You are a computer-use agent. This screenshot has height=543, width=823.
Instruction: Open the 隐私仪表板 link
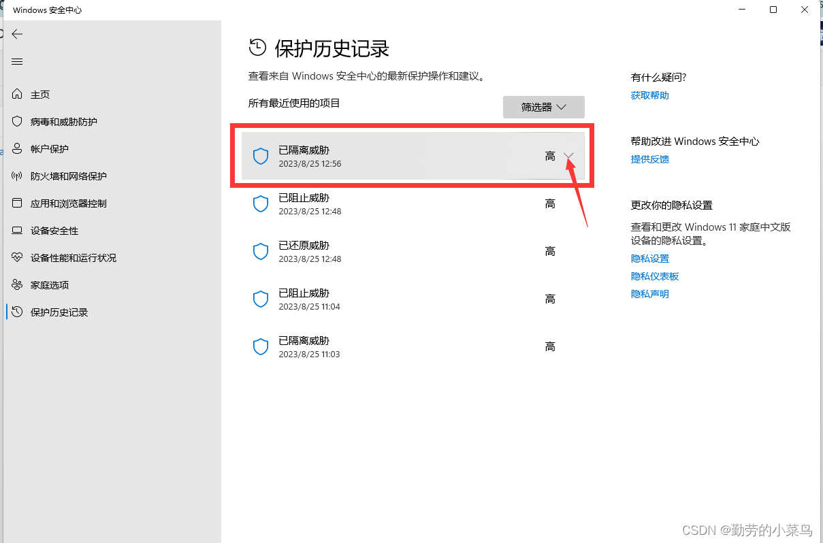(x=655, y=276)
